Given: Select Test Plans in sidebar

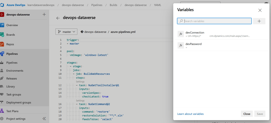Looking at the screenshot, I should click(12, 111).
